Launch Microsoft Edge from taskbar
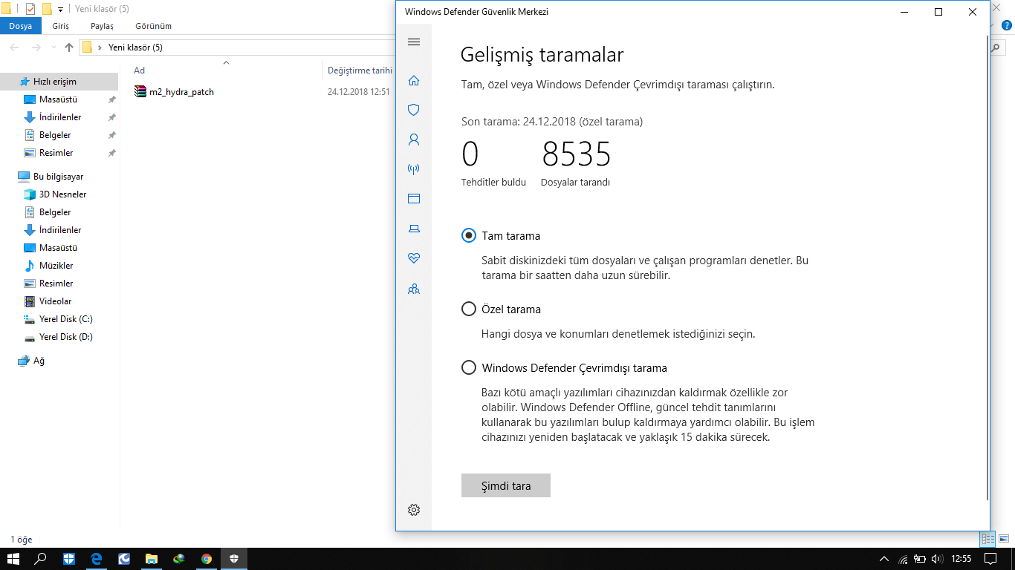The width and height of the screenshot is (1015, 570). [97, 559]
